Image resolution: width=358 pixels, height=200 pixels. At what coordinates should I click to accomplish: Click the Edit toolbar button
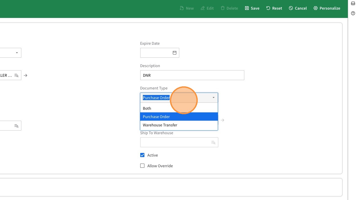point(207,8)
